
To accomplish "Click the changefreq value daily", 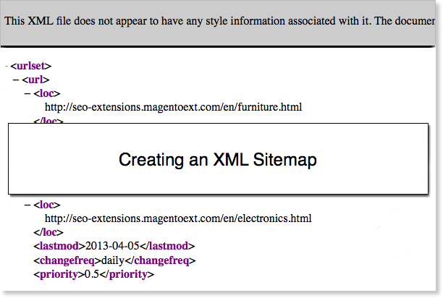I will click(x=113, y=260).
